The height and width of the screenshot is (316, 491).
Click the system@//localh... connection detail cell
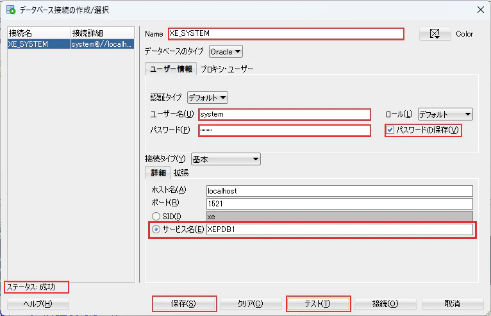click(x=103, y=44)
